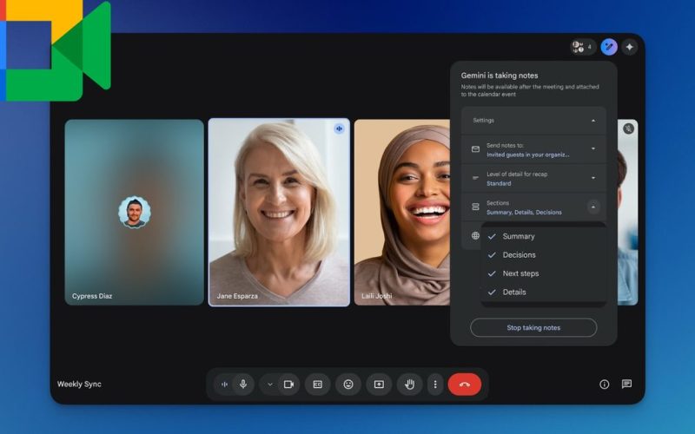
Task: Open the in-call chat panel
Action: (626, 384)
